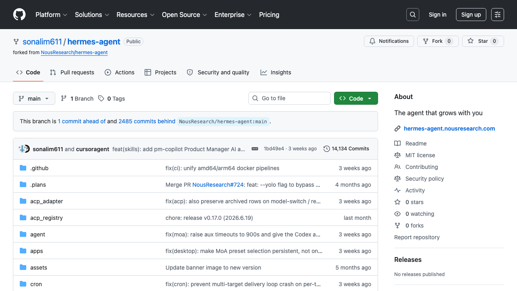517x291 pixels.
Task: View the 1 Branch link
Action: click(77, 99)
